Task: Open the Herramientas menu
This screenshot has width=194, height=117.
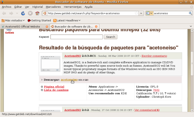Action: pos(73,7)
